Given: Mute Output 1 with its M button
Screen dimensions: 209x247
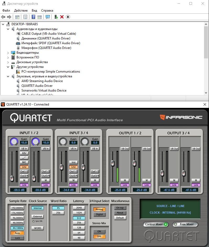Looking at the screenshot, I should click(125, 180).
